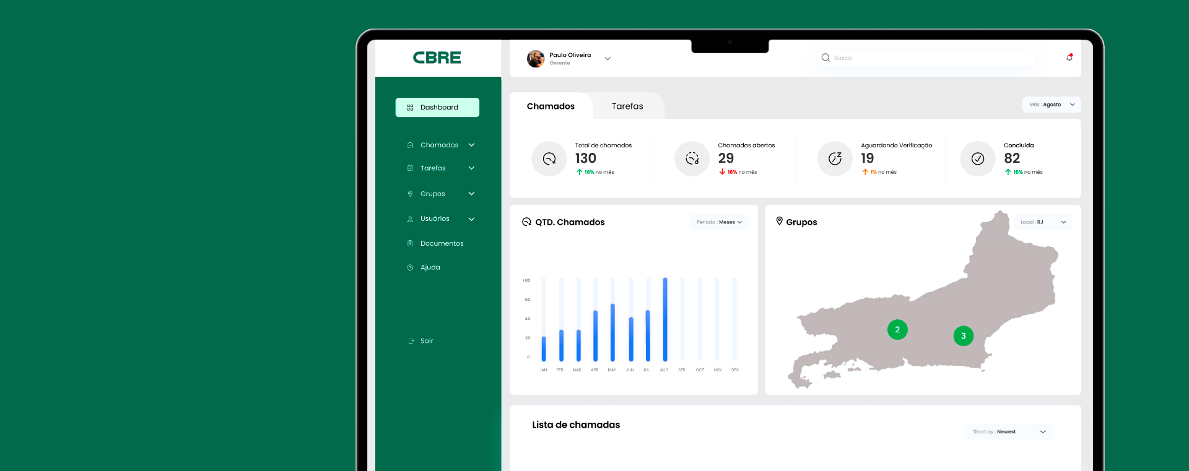This screenshot has height=471, width=1189.
Task: Click the Busca search field
Action: 929,58
